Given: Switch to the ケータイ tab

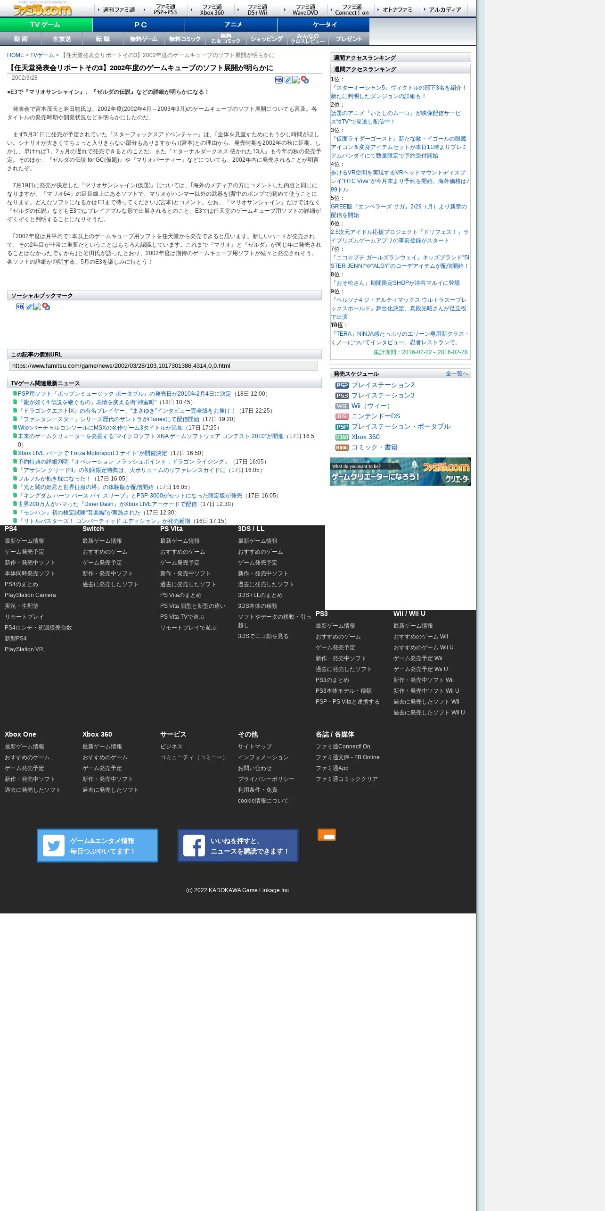Looking at the screenshot, I should 323,25.
